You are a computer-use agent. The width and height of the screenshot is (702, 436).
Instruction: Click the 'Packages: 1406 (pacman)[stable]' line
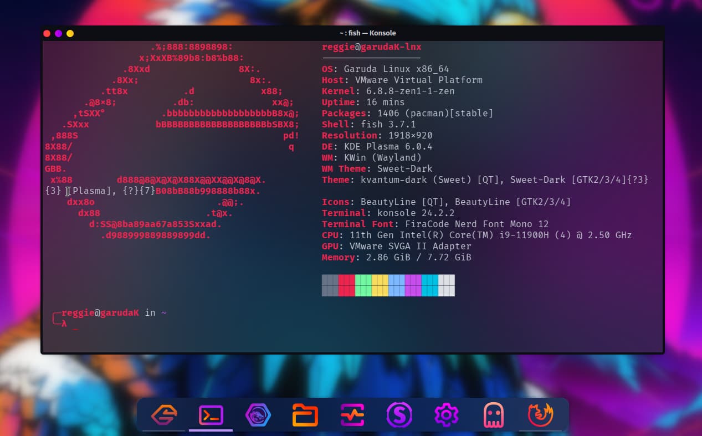[408, 114]
